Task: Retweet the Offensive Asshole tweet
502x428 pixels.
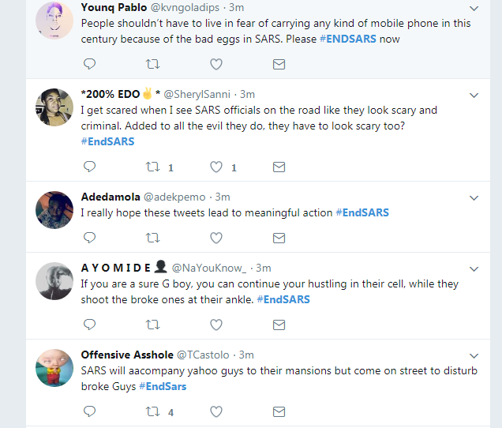Action: pyautogui.click(x=153, y=411)
